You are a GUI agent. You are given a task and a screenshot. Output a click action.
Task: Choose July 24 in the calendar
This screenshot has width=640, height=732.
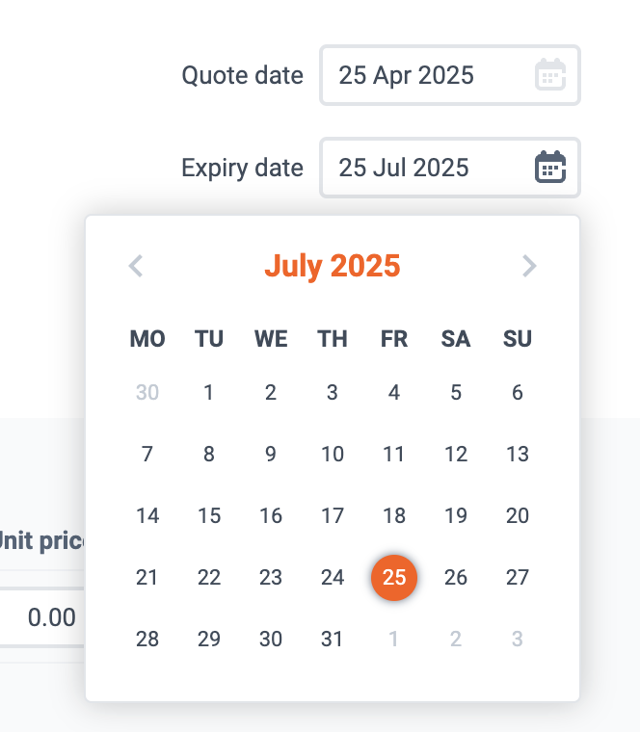(x=333, y=578)
